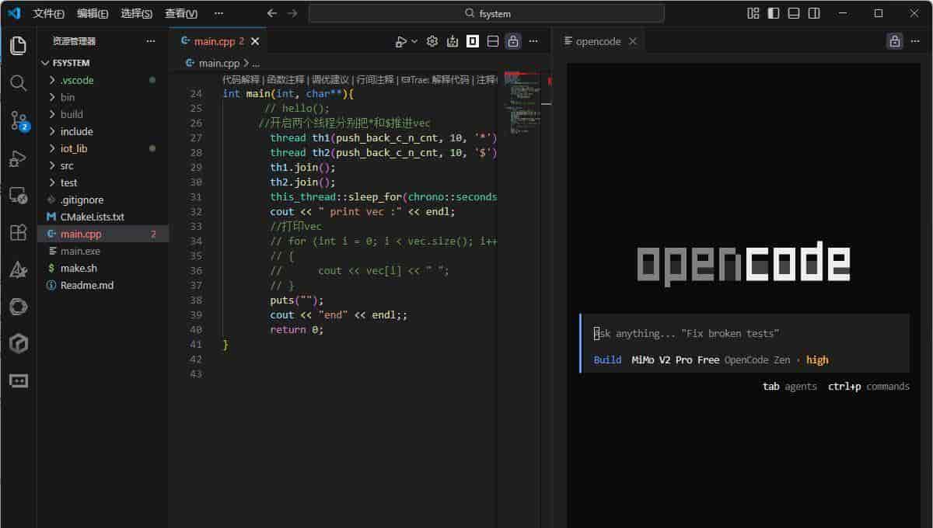Viewport: 933px width, 528px height.
Task: Click the Build option in opencode panel
Action: [607, 360]
